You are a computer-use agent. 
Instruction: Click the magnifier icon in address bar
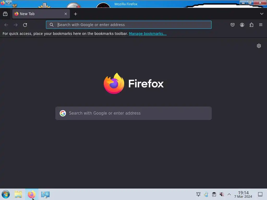[51, 25]
